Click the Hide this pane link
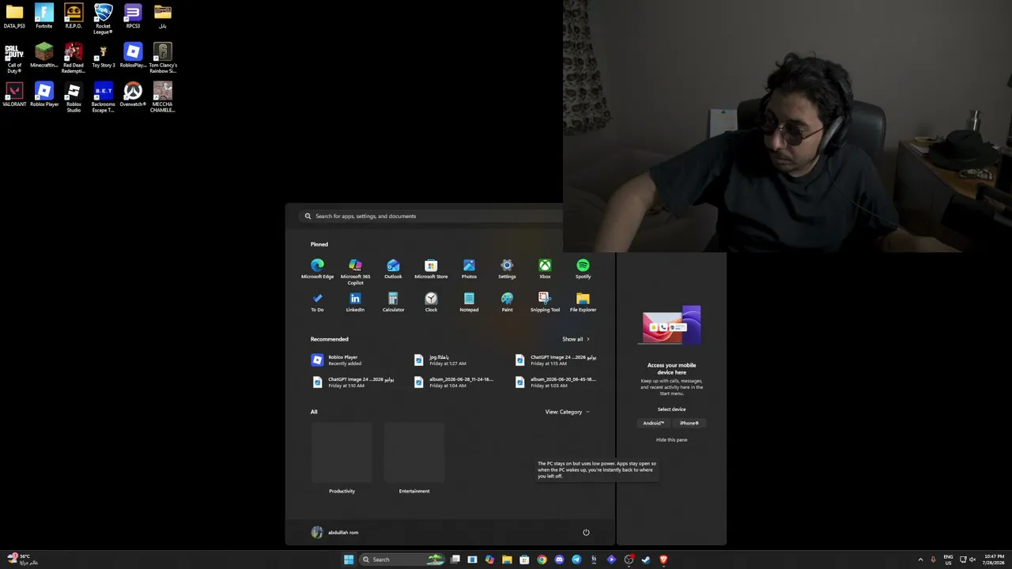 (671, 439)
